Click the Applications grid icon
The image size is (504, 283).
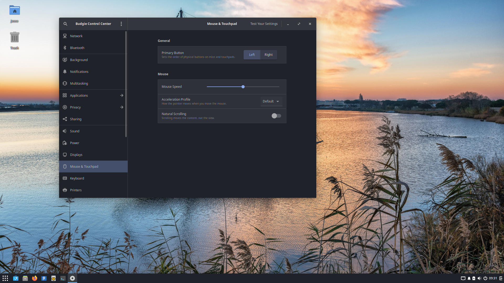(65, 95)
